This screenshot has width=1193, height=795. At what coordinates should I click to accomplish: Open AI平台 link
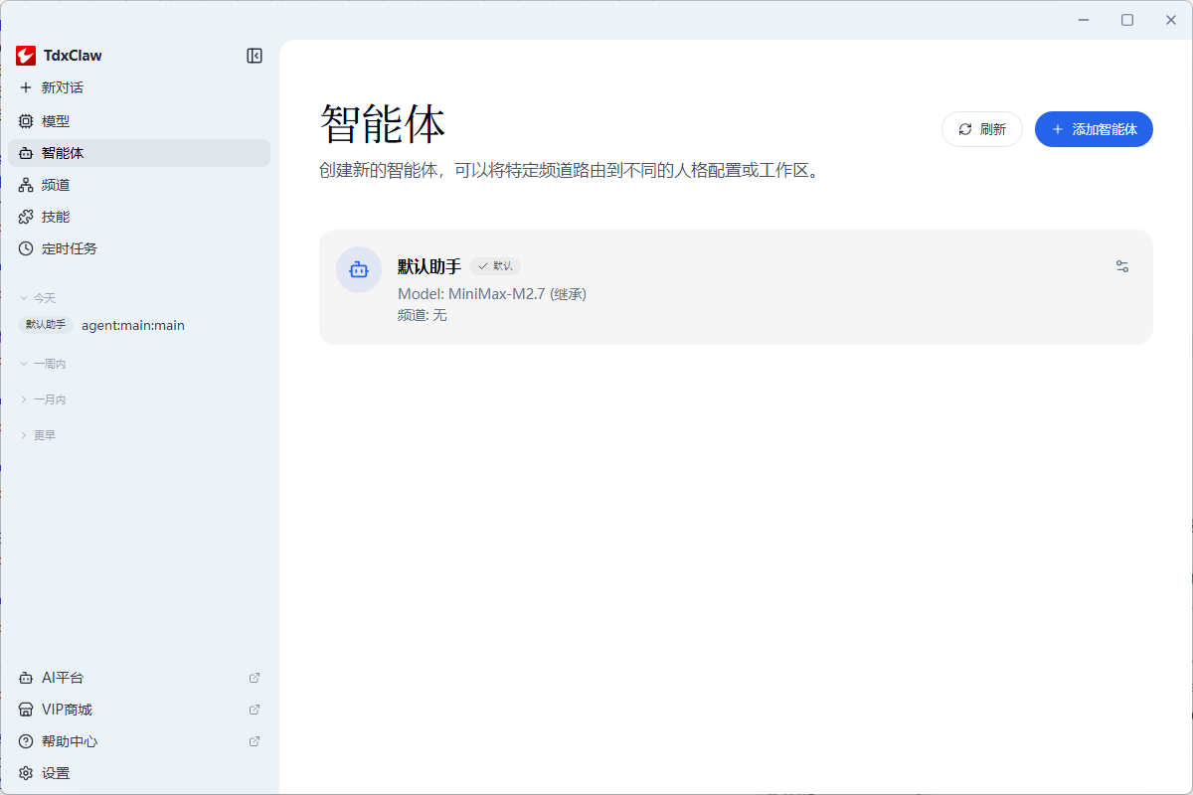click(139, 678)
